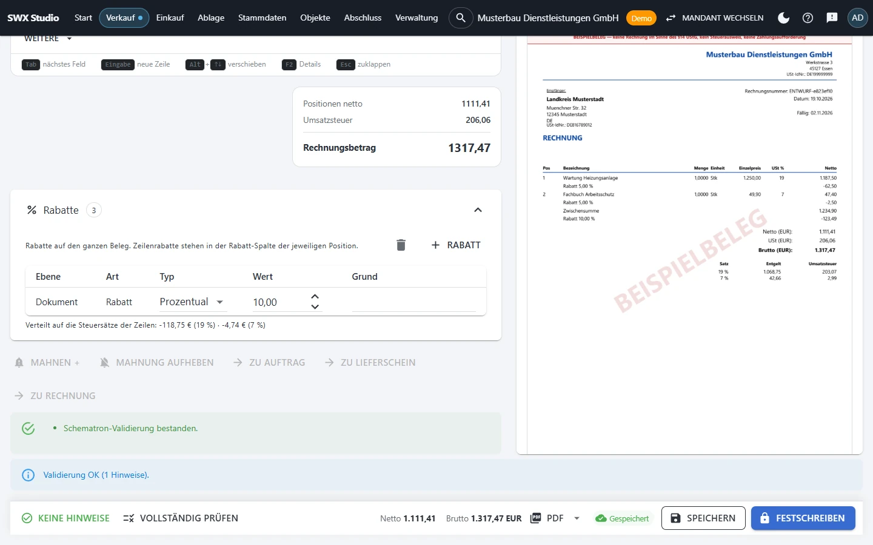Viewport: 873px width, 545px height.
Task: Open the Stammdaten menu
Action: point(262,18)
